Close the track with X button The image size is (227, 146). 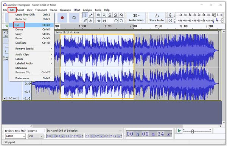[x=5, y=32]
